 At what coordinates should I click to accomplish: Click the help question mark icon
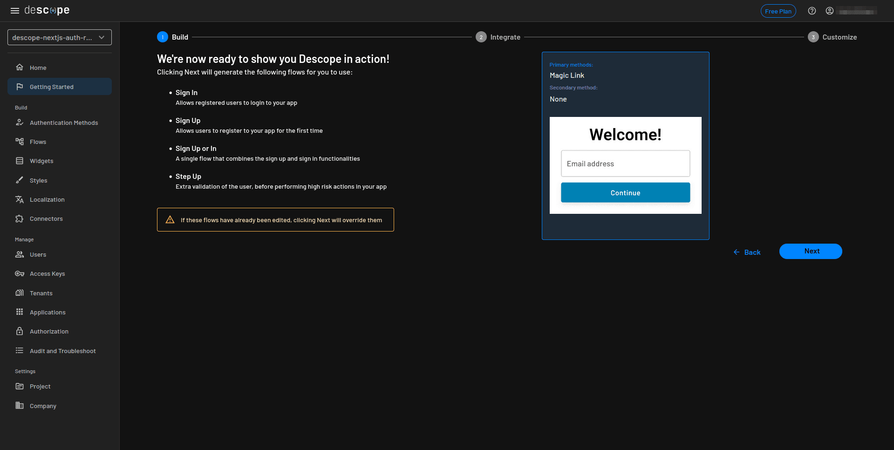812,11
